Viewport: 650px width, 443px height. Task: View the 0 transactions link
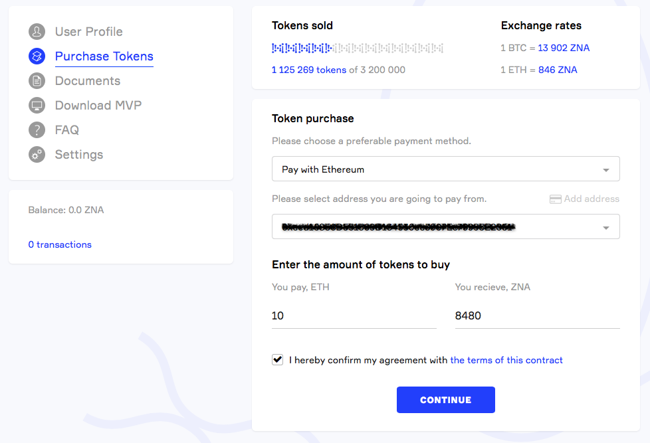click(x=60, y=244)
